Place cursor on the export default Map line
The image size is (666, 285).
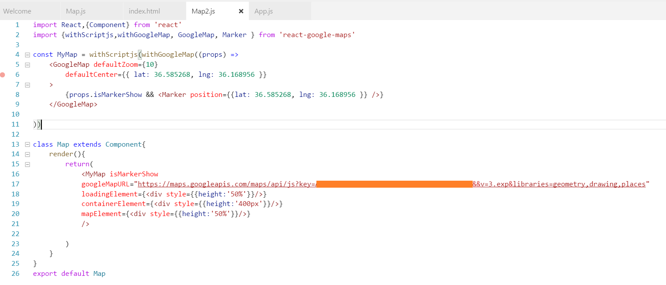click(69, 273)
